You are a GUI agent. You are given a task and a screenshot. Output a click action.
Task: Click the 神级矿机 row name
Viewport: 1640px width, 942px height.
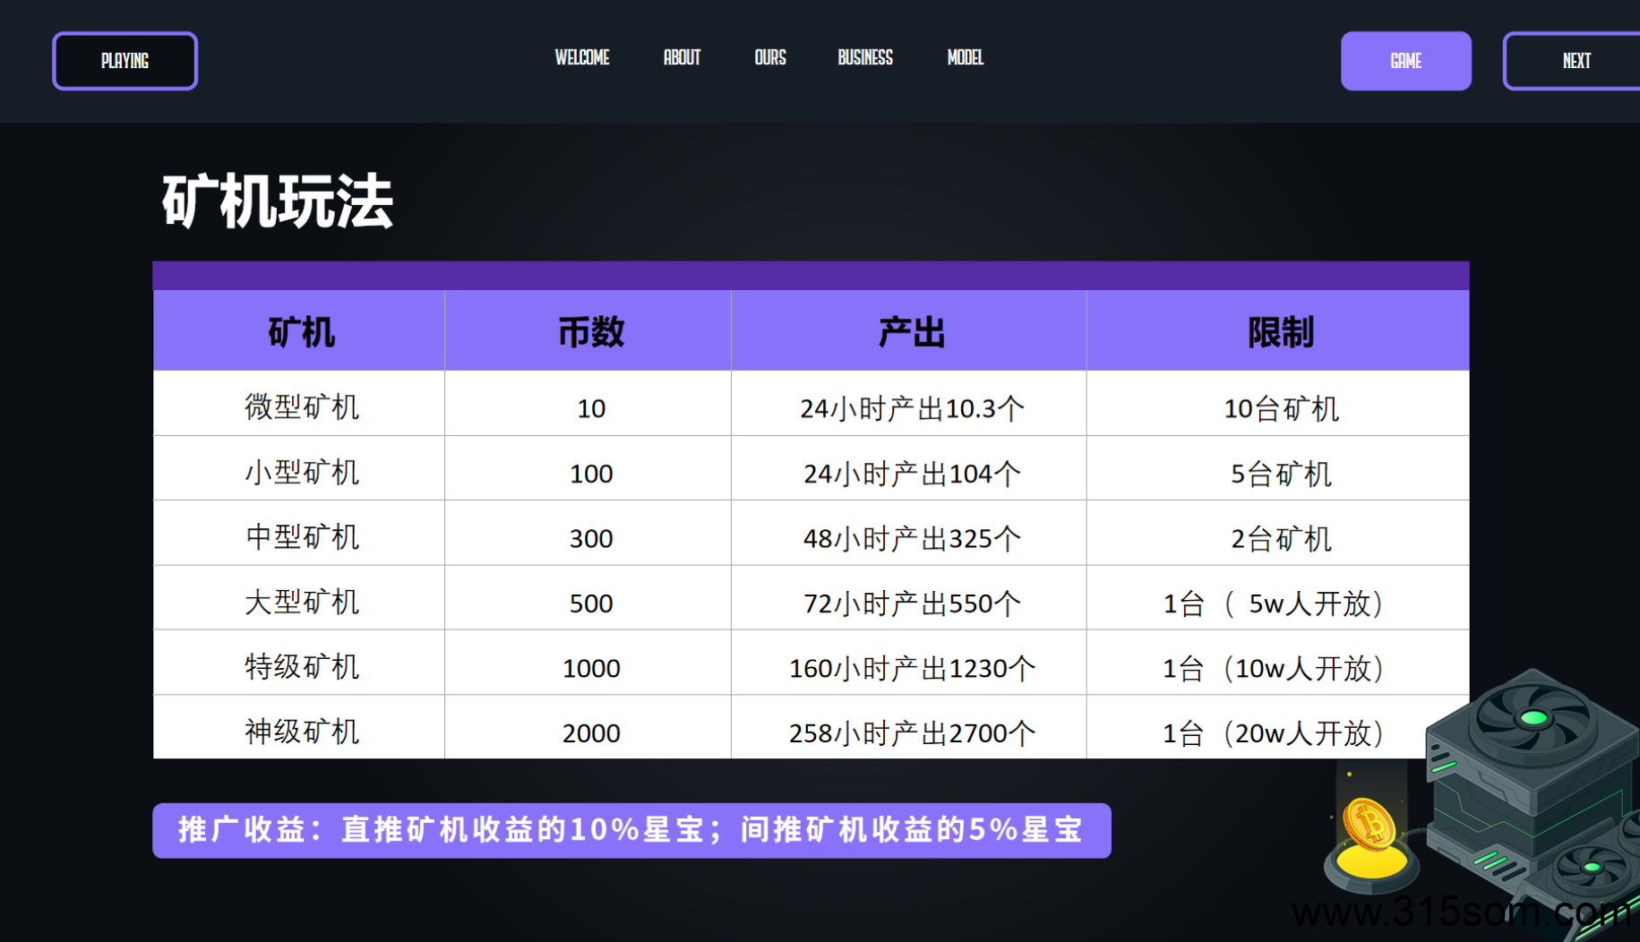point(301,732)
